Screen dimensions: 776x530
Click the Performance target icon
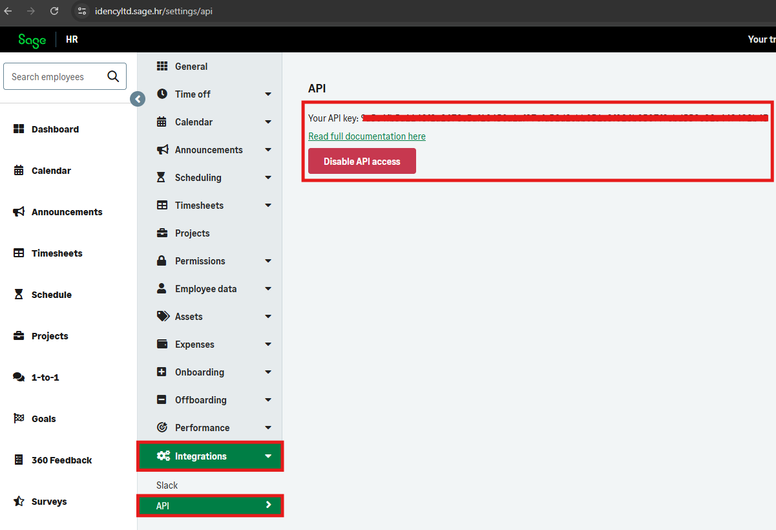pos(162,427)
